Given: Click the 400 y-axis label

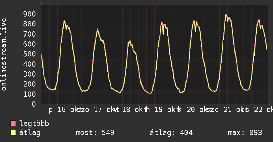Looking at the screenshot, I should tap(29, 64).
